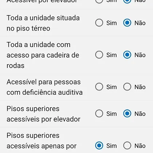Pick Sim for deficiência auditiva accessibility
Viewport: 153px width, 153px height.
point(99,87)
